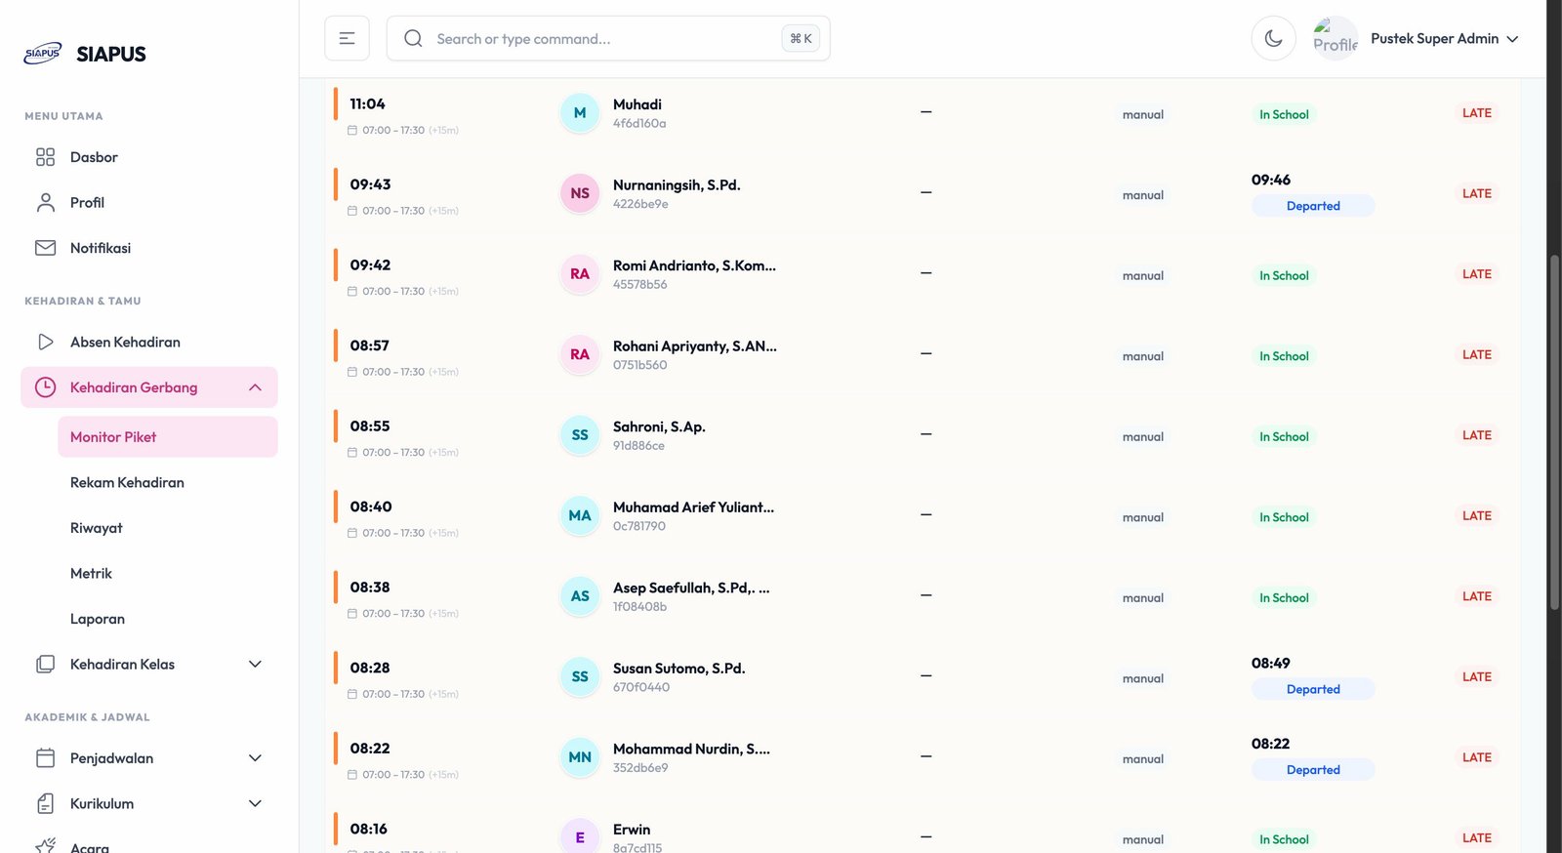Screen dimensions: 1562x853
Task: Click the Departed badge for Mohammad Nurdin
Action: tap(1313, 770)
